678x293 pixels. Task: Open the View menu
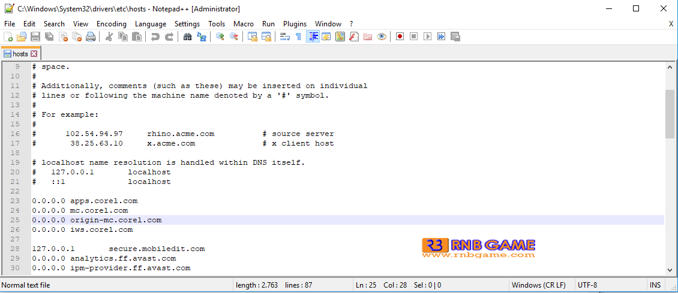[81, 24]
